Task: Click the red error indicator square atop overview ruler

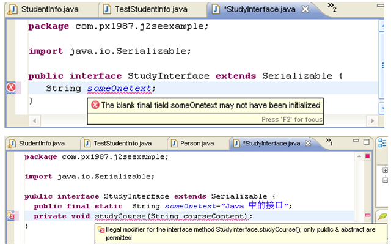Action: 367,156
